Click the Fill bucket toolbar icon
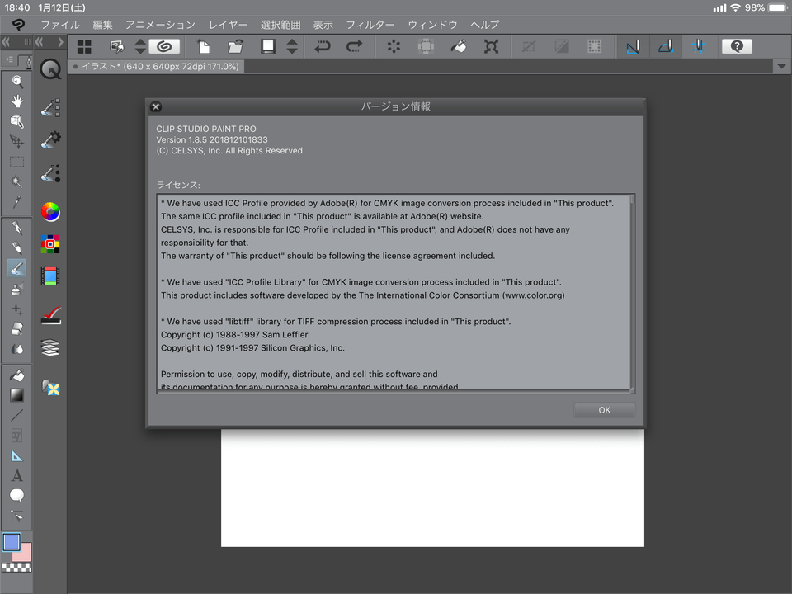The height and width of the screenshot is (594, 792). [459, 46]
